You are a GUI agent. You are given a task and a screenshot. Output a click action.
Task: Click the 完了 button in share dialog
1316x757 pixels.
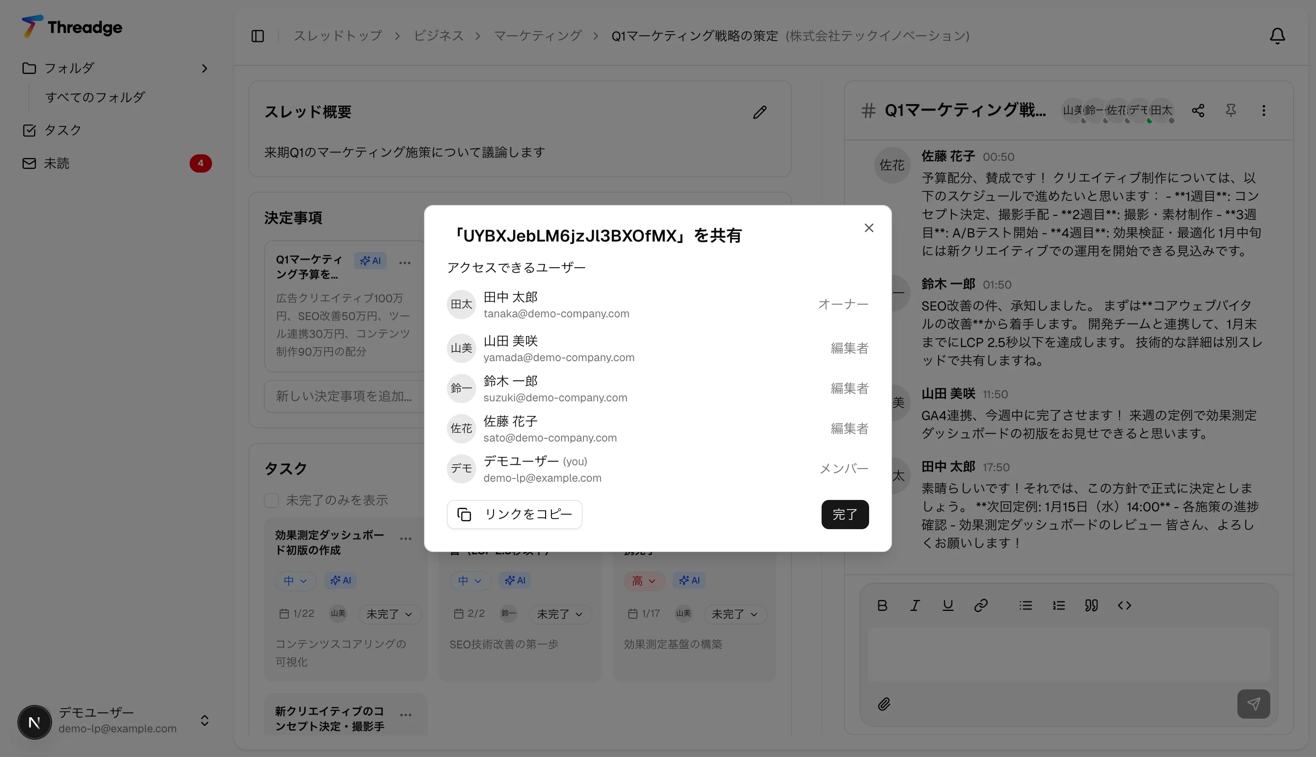coord(844,514)
